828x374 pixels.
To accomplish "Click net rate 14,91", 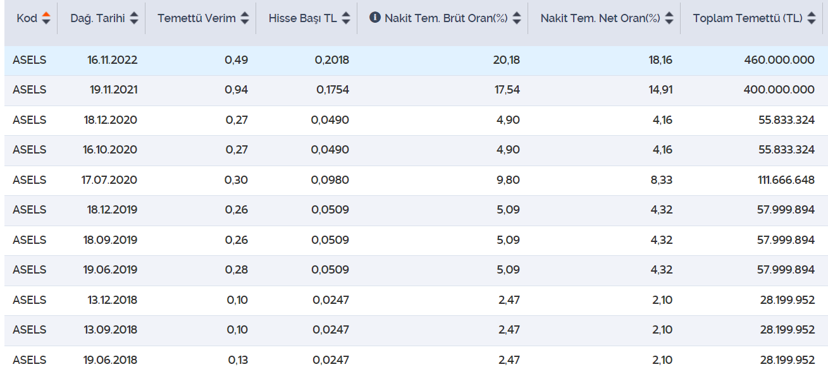I will (660, 90).
